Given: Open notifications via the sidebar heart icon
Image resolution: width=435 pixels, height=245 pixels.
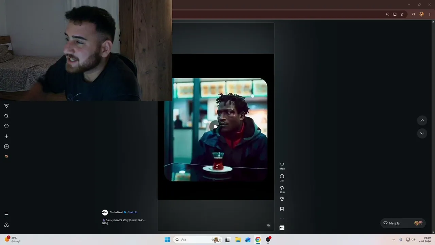Looking at the screenshot, I should 6,126.
